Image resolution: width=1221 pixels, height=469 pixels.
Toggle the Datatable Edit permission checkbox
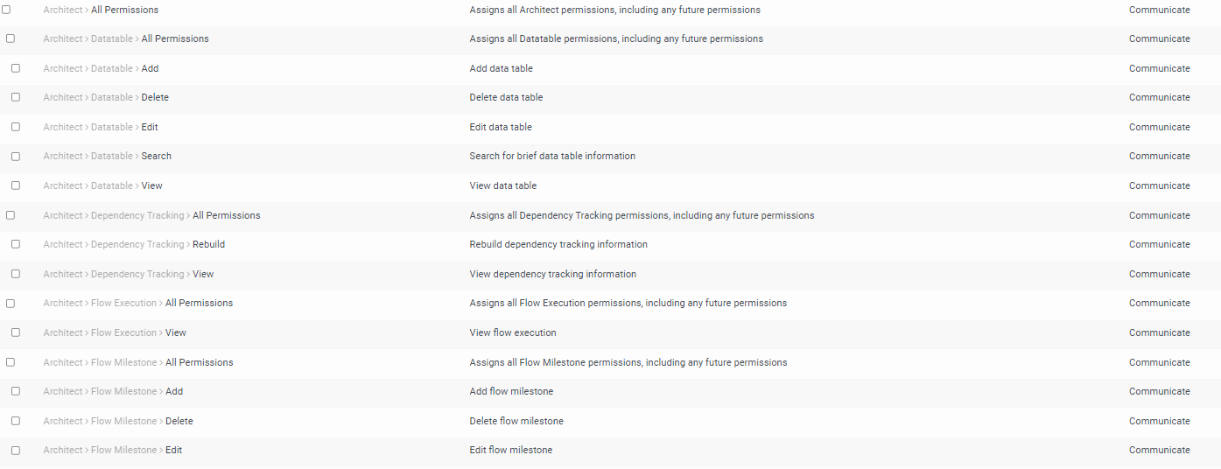[16, 127]
